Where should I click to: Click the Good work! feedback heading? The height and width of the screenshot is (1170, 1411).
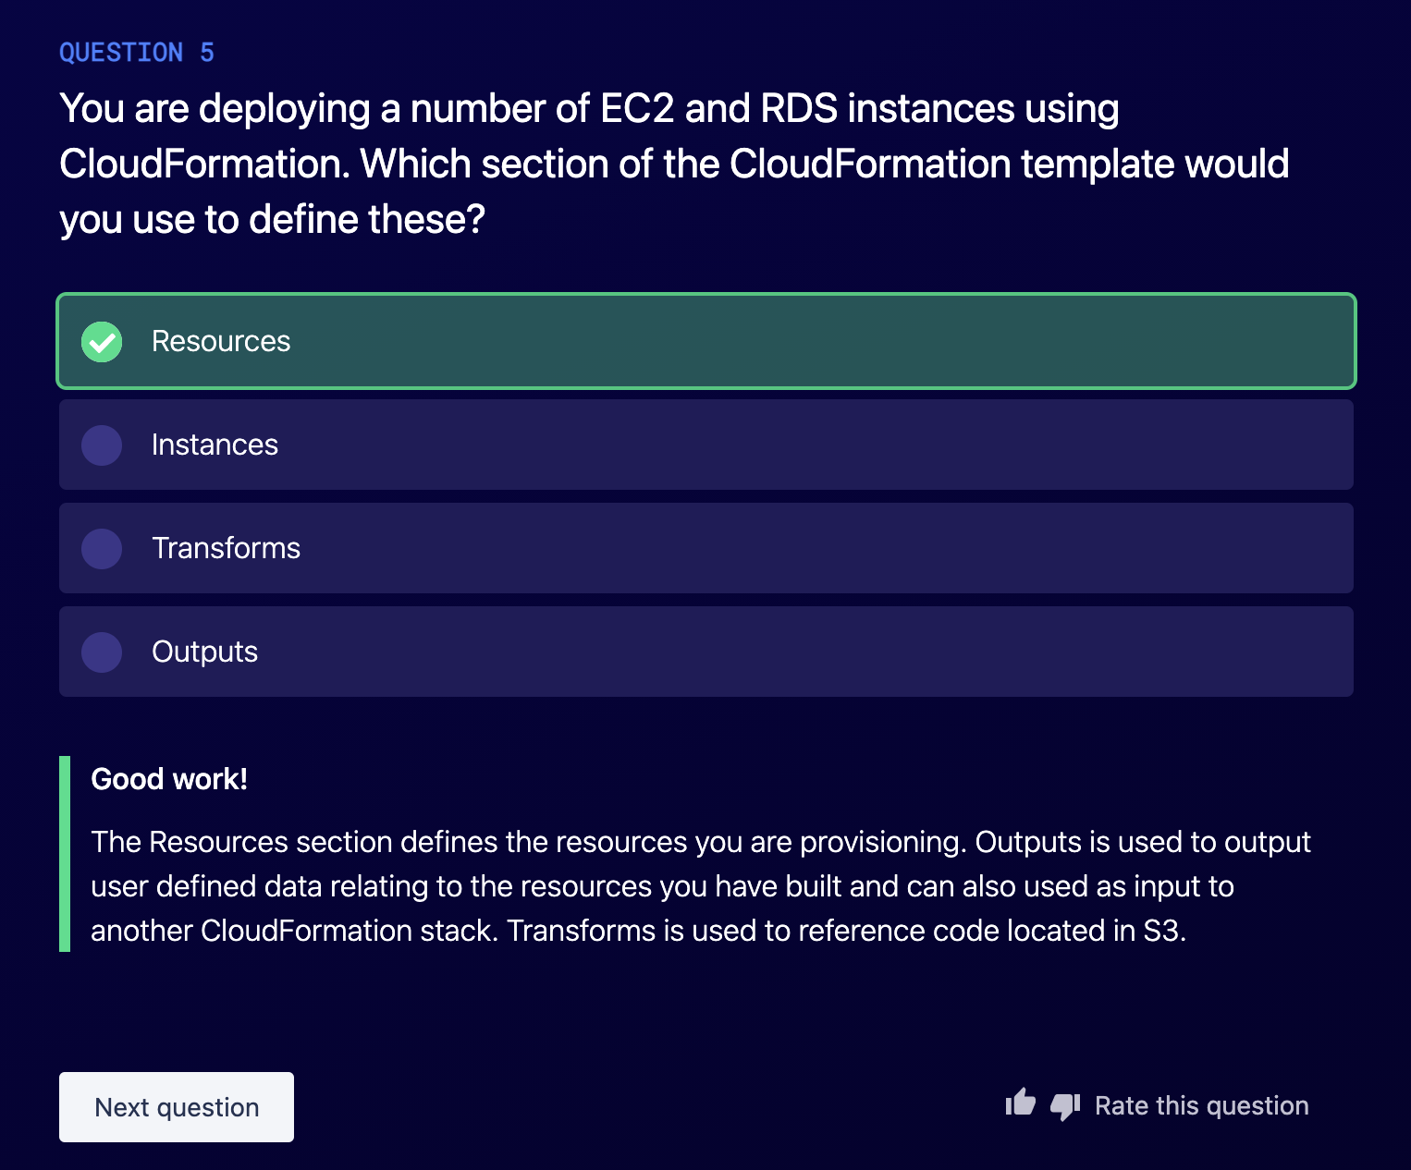click(169, 779)
